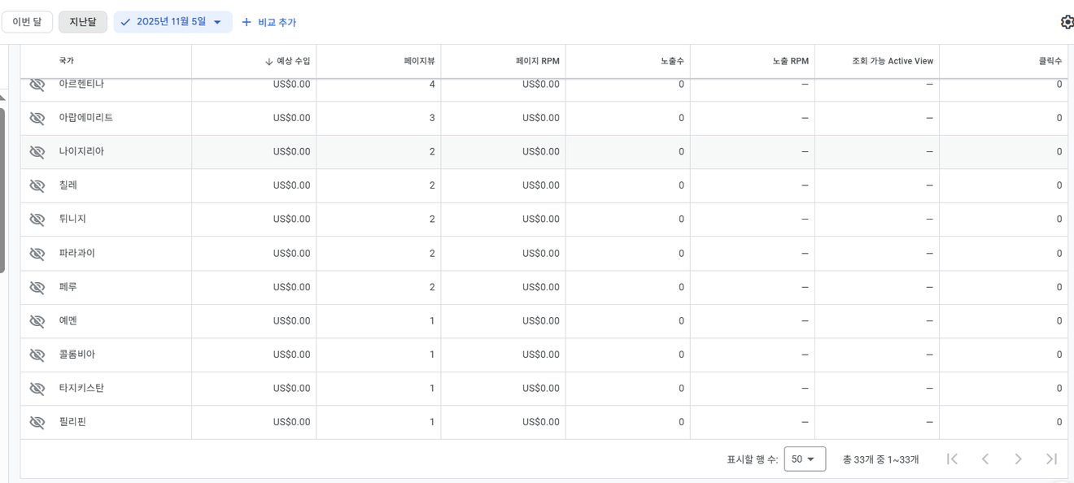Go to previous page arrow
1074x483 pixels.
984,459
